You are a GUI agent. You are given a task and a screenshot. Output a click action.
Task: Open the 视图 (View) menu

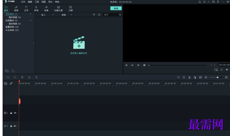tap(44, 2)
